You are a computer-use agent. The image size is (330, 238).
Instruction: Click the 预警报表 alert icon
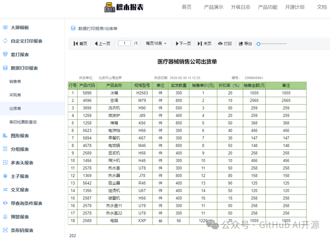(5, 217)
